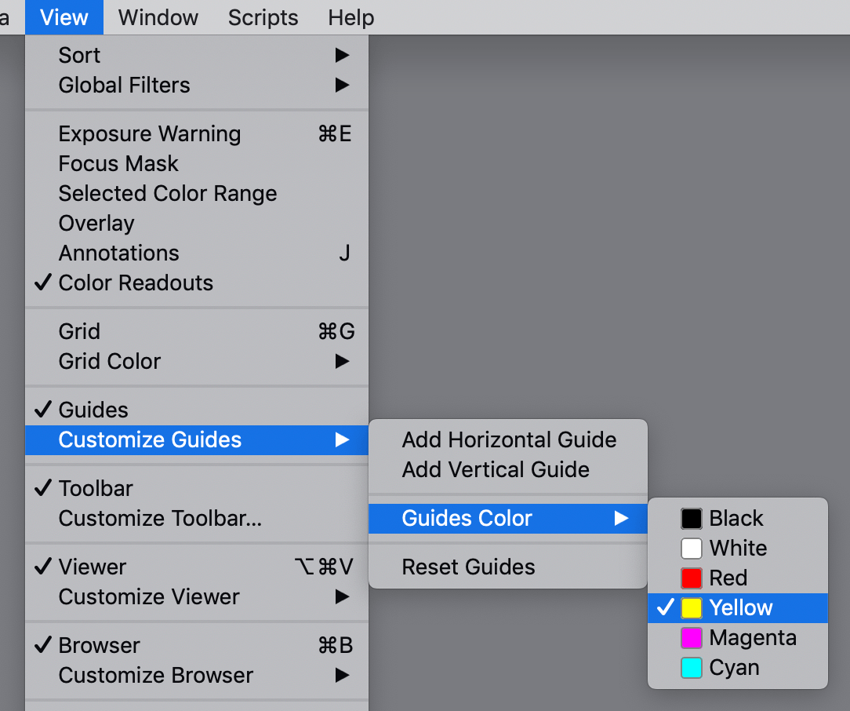Set guides color to Magenta
The image size is (850, 711).
pos(738,638)
